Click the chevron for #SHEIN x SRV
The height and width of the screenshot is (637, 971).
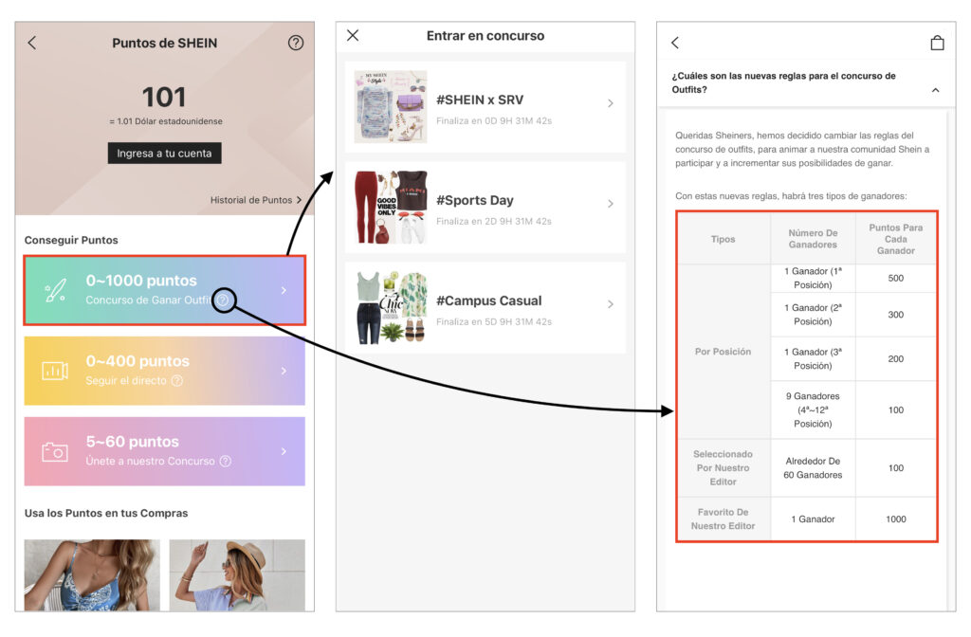coord(611,103)
